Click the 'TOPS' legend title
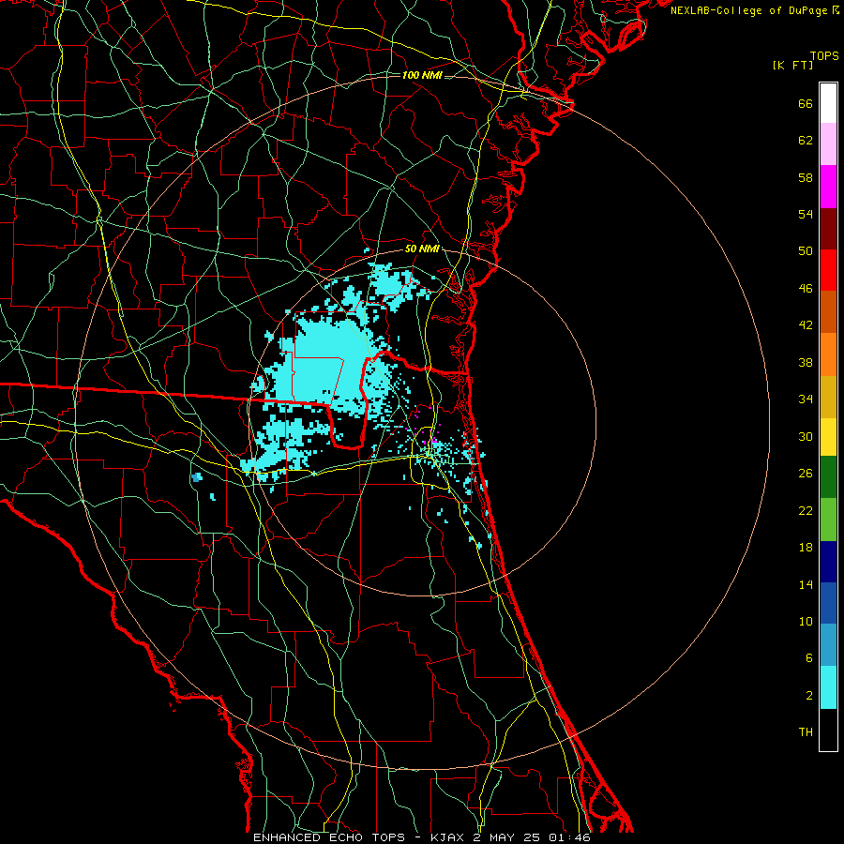Screen dimensions: 844x844 [824, 56]
